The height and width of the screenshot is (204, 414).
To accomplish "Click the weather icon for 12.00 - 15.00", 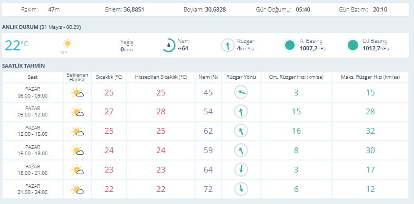I will tap(77, 131).
